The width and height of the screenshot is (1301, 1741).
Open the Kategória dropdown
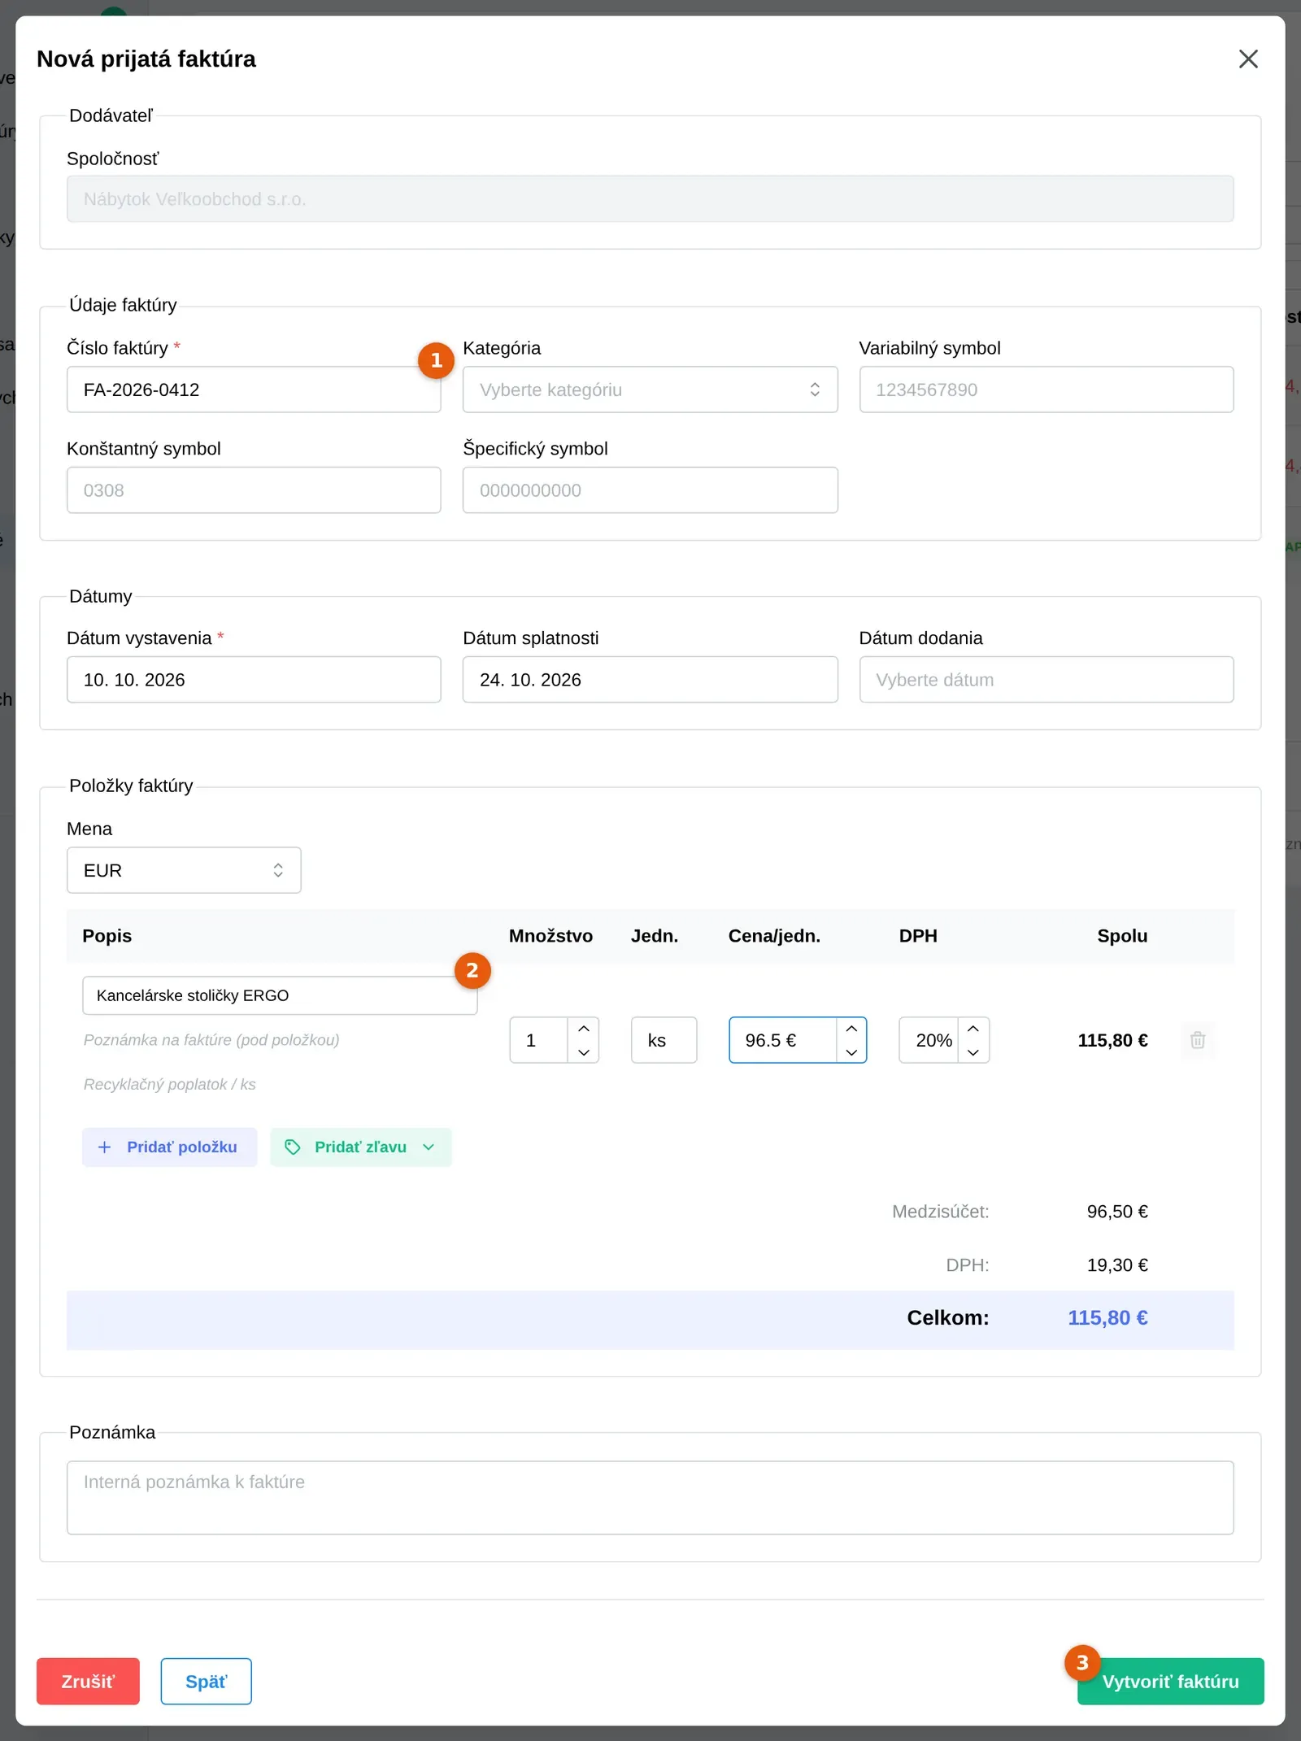pyautogui.click(x=650, y=390)
